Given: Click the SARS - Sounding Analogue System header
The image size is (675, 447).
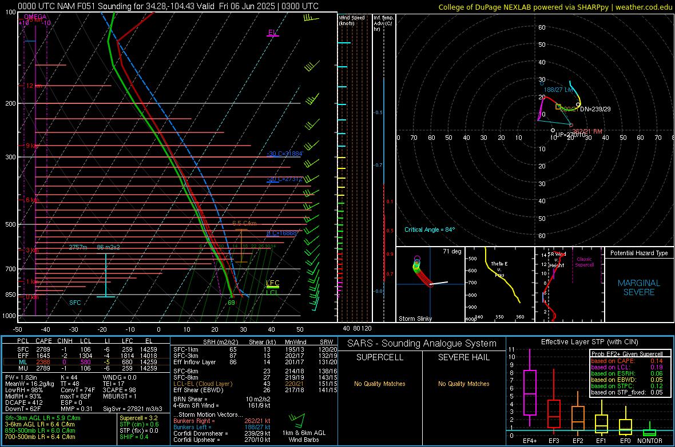Looking at the screenshot, I should coord(422,344).
